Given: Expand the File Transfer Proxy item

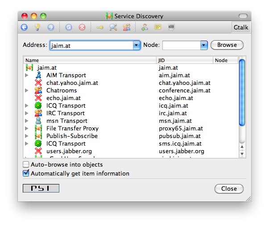Looking at the screenshot, I should 27,128.
